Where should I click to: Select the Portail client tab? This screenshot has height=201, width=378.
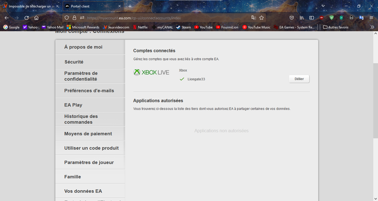click(x=93, y=6)
